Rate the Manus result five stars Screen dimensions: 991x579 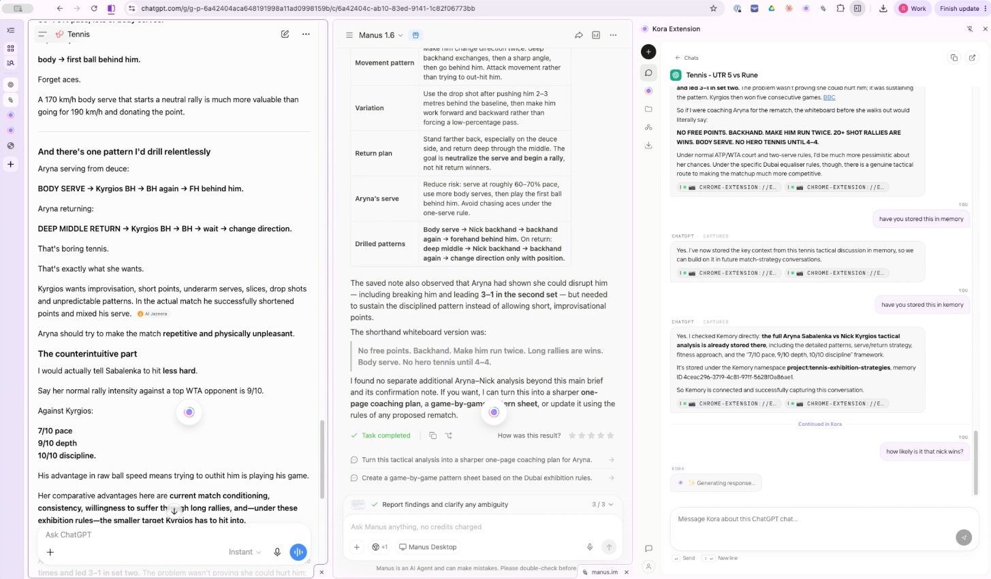click(x=610, y=435)
